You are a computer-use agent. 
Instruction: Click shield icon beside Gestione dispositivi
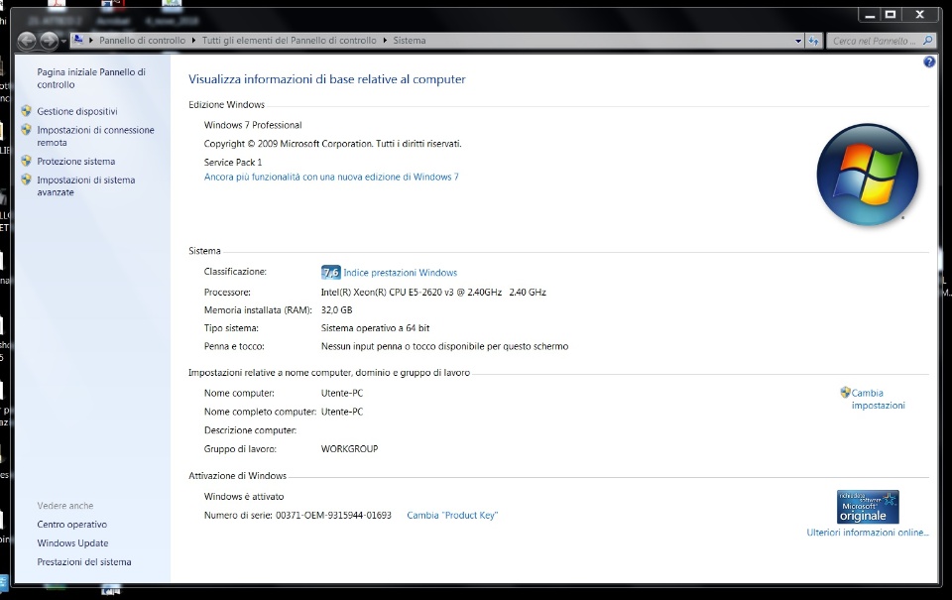[x=26, y=110]
